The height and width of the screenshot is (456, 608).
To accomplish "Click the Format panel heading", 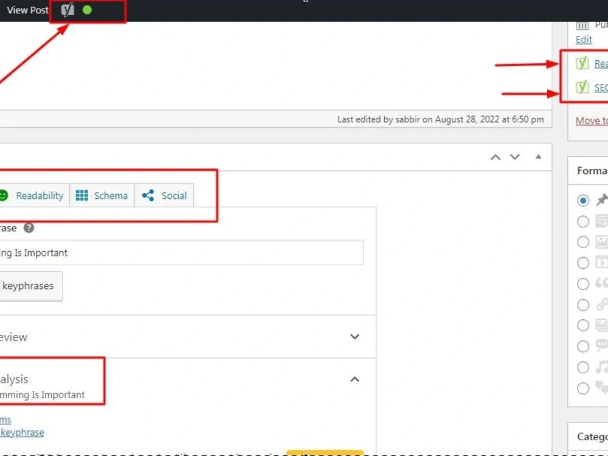I will pyautogui.click(x=592, y=171).
